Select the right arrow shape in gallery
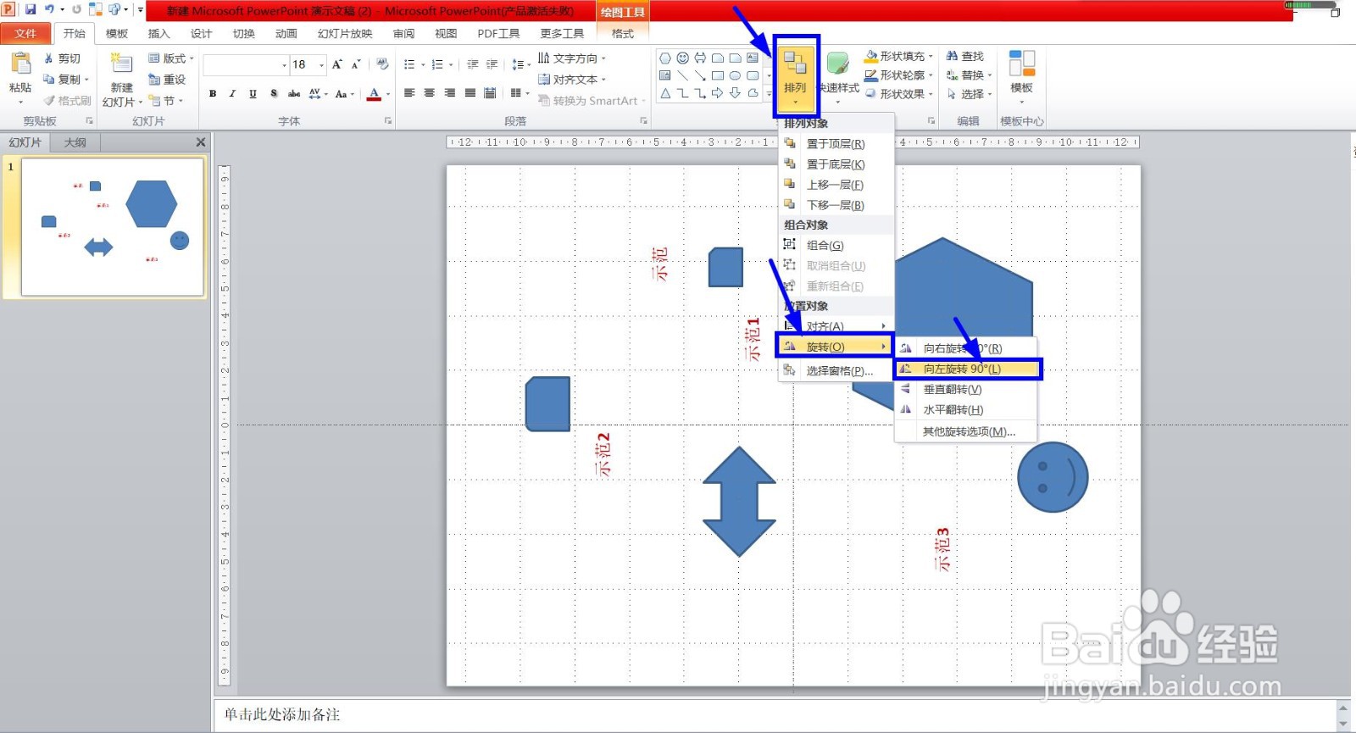This screenshot has width=1356, height=733. (718, 93)
